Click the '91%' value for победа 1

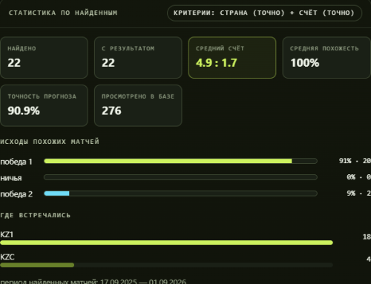(345, 161)
